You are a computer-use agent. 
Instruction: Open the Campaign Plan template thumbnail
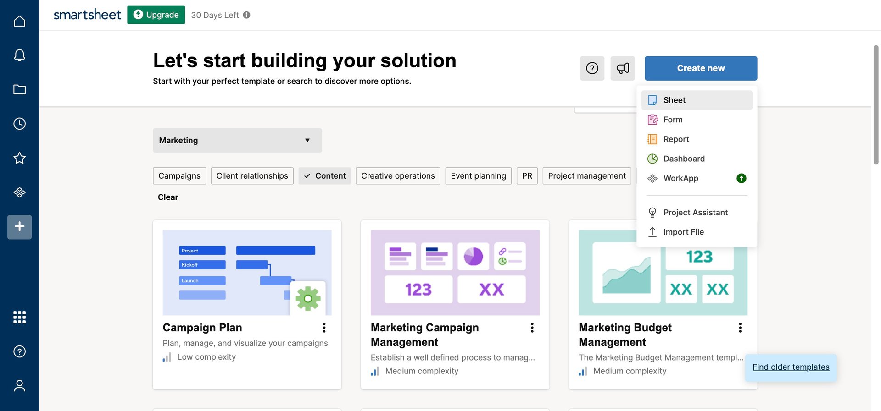click(x=247, y=273)
